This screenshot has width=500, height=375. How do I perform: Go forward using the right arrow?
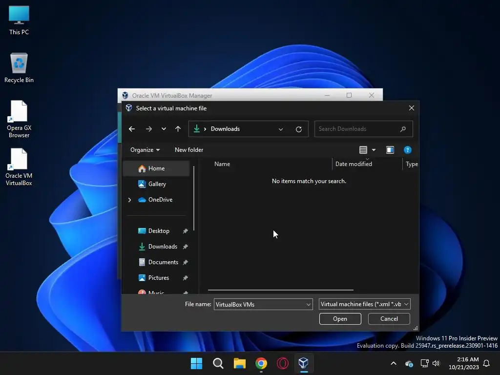tap(148, 129)
